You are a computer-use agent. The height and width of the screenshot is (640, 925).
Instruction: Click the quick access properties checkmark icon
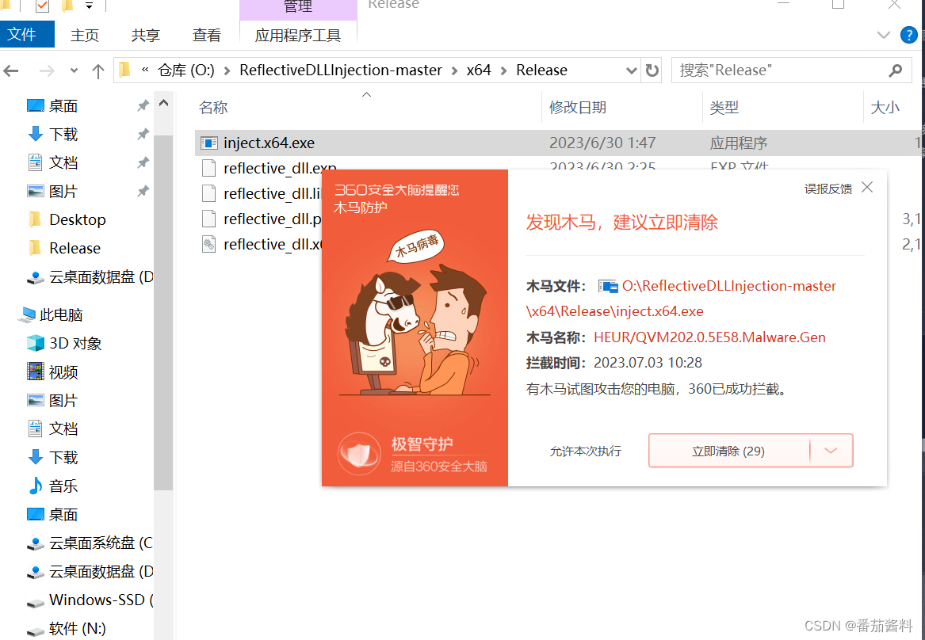[x=42, y=6]
